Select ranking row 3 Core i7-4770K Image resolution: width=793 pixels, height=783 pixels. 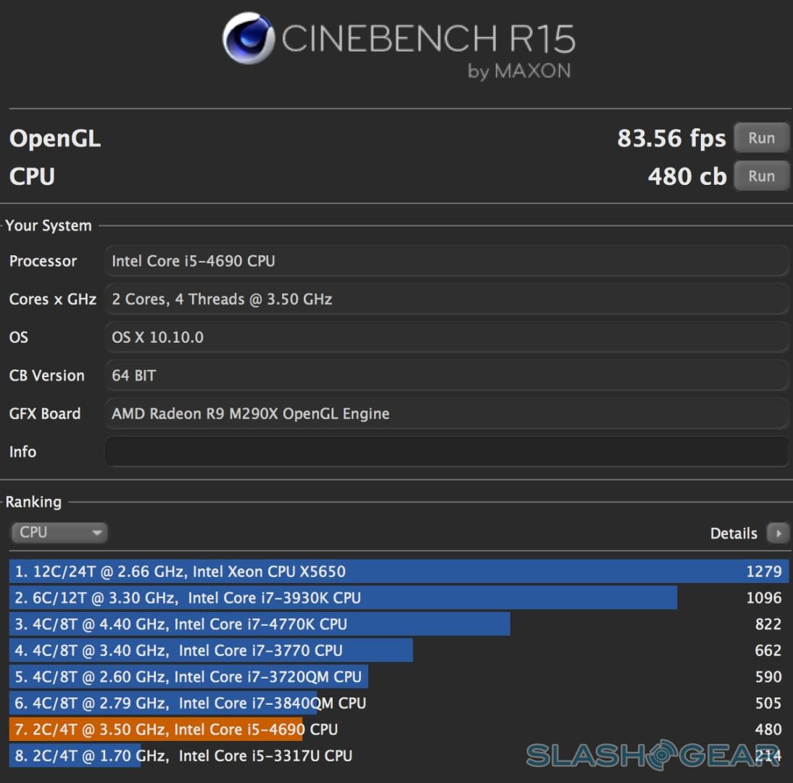pyautogui.click(x=399, y=624)
